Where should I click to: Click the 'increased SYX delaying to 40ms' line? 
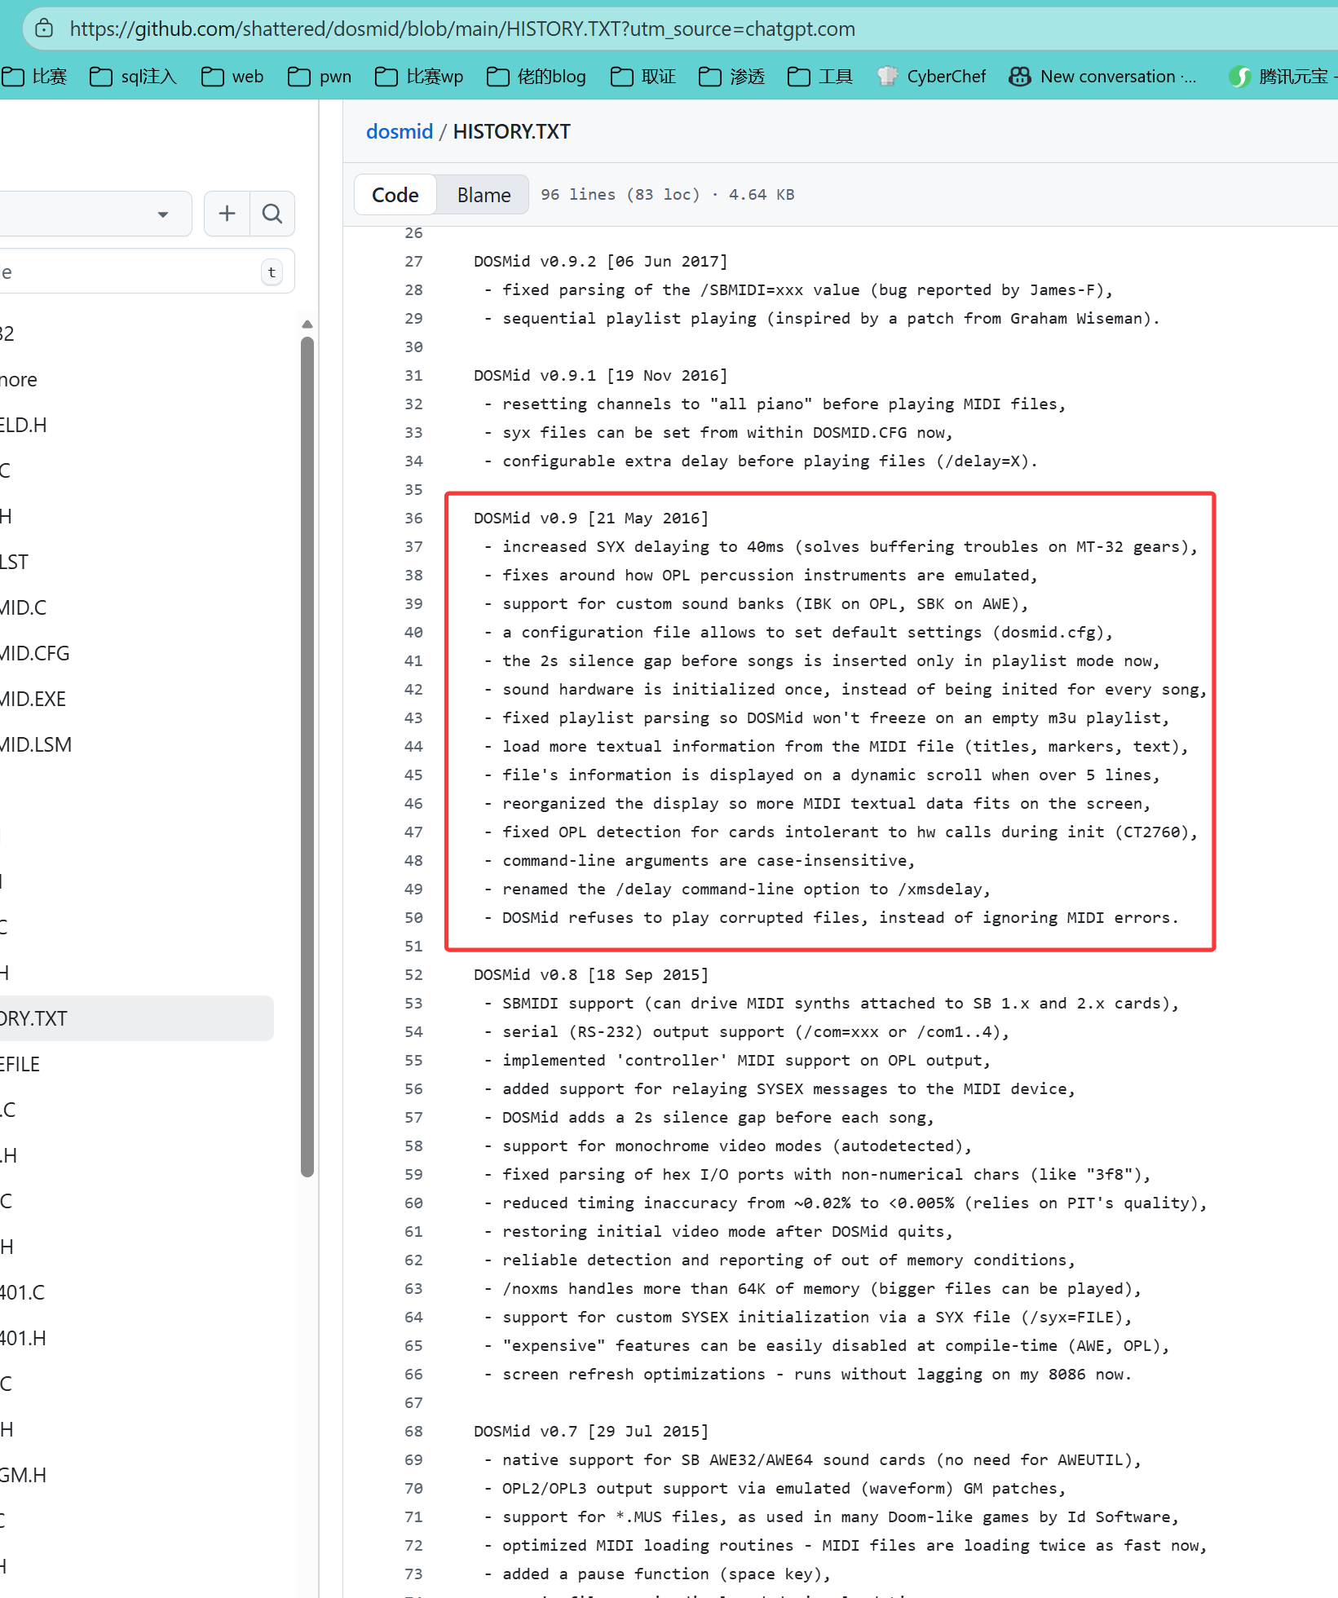(x=840, y=547)
